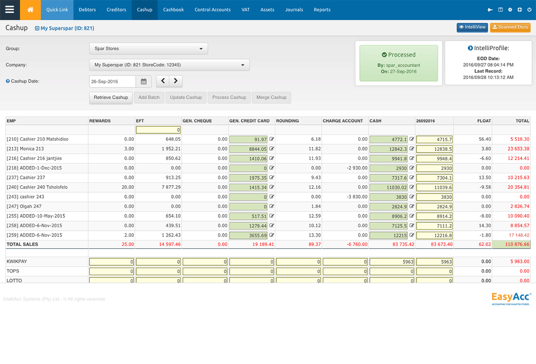Click the Update Cashup button
Screen dimensions: 536x364
(x=186, y=97)
